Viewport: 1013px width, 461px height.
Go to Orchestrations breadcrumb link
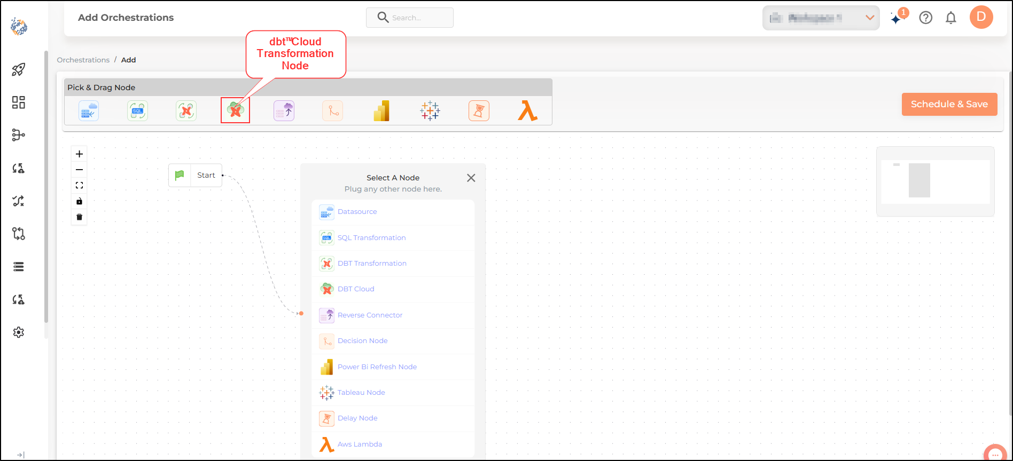pos(83,60)
